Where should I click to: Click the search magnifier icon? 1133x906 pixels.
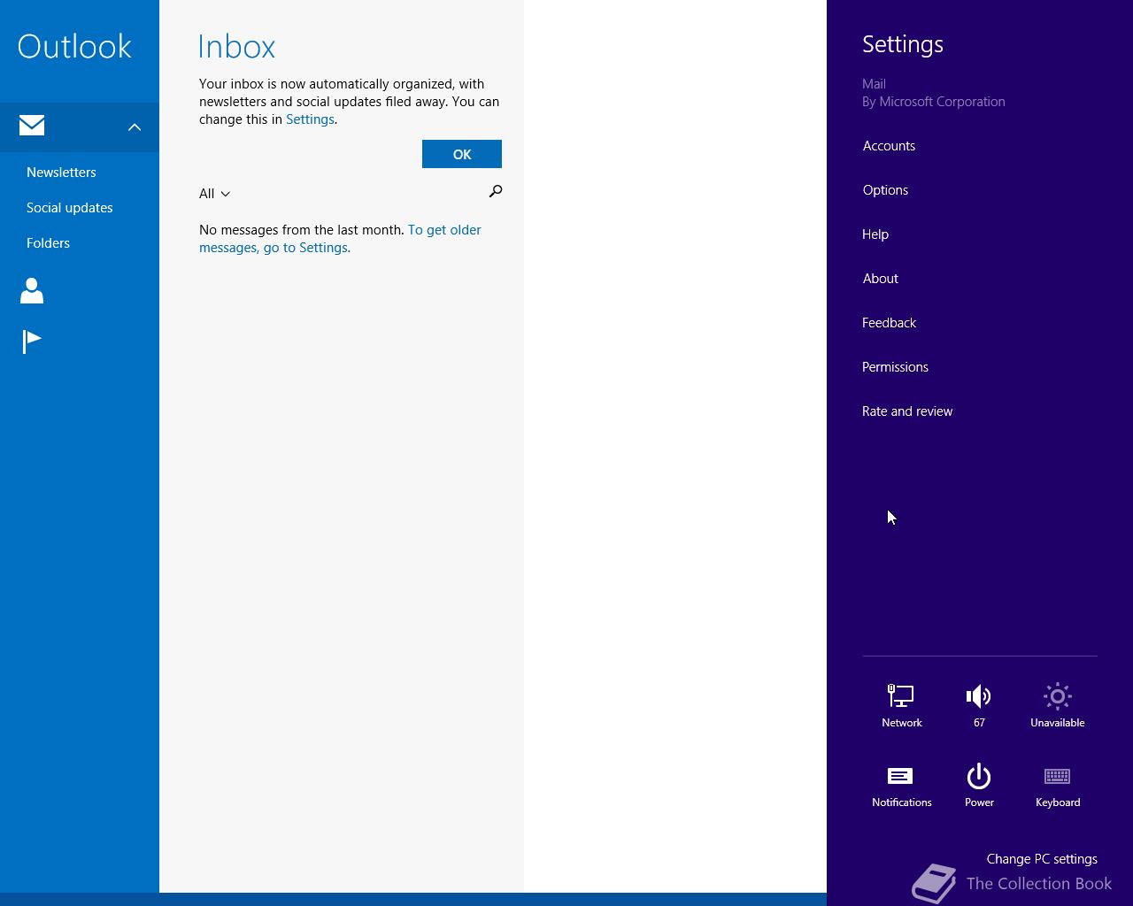[x=496, y=191]
